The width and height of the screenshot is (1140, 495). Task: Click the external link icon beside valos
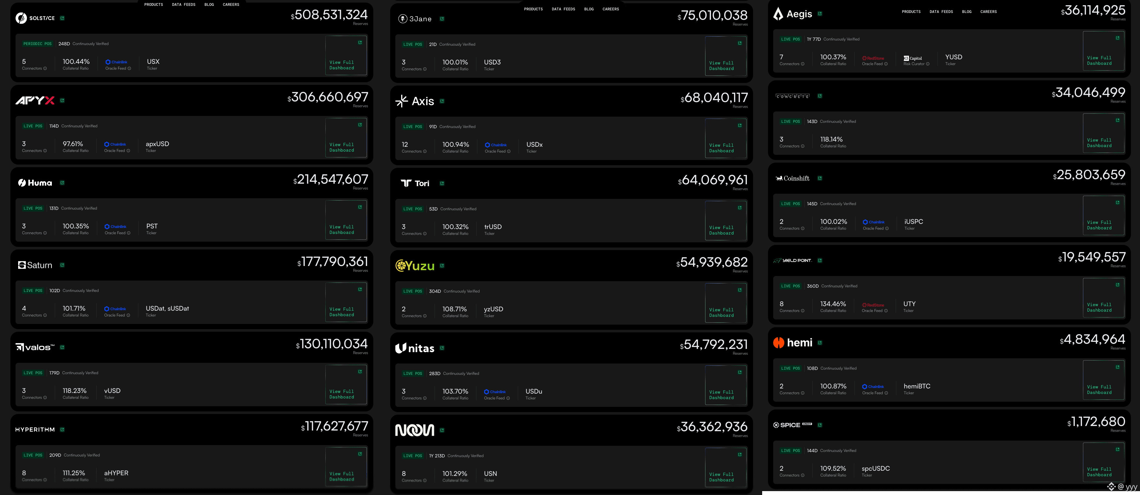point(62,347)
